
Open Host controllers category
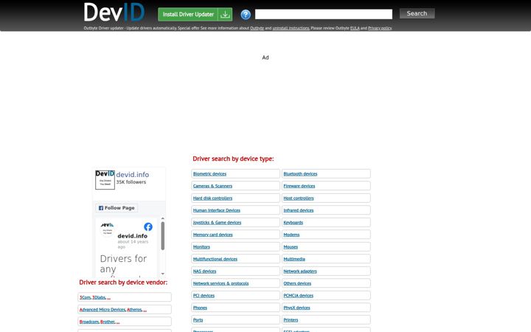[x=299, y=198]
